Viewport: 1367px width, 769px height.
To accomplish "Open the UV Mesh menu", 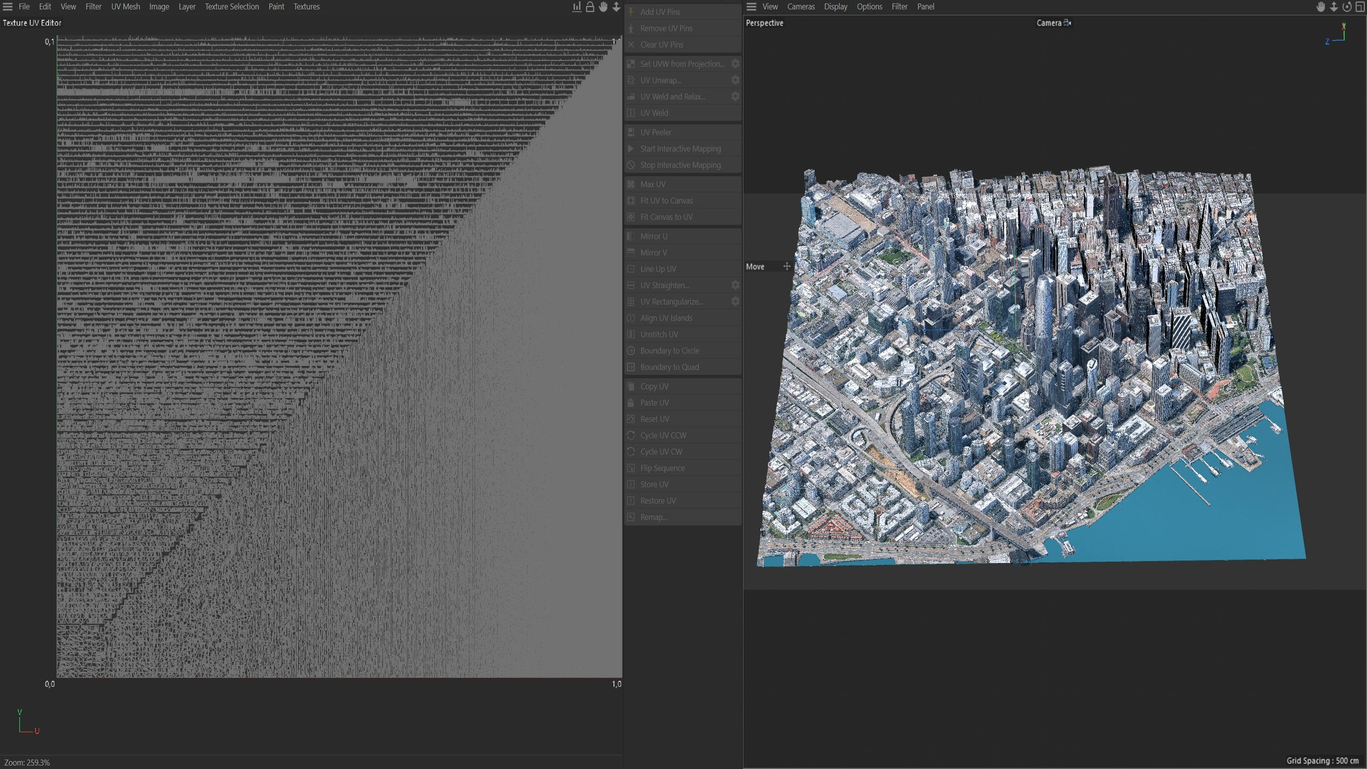I will click(x=125, y=6).
